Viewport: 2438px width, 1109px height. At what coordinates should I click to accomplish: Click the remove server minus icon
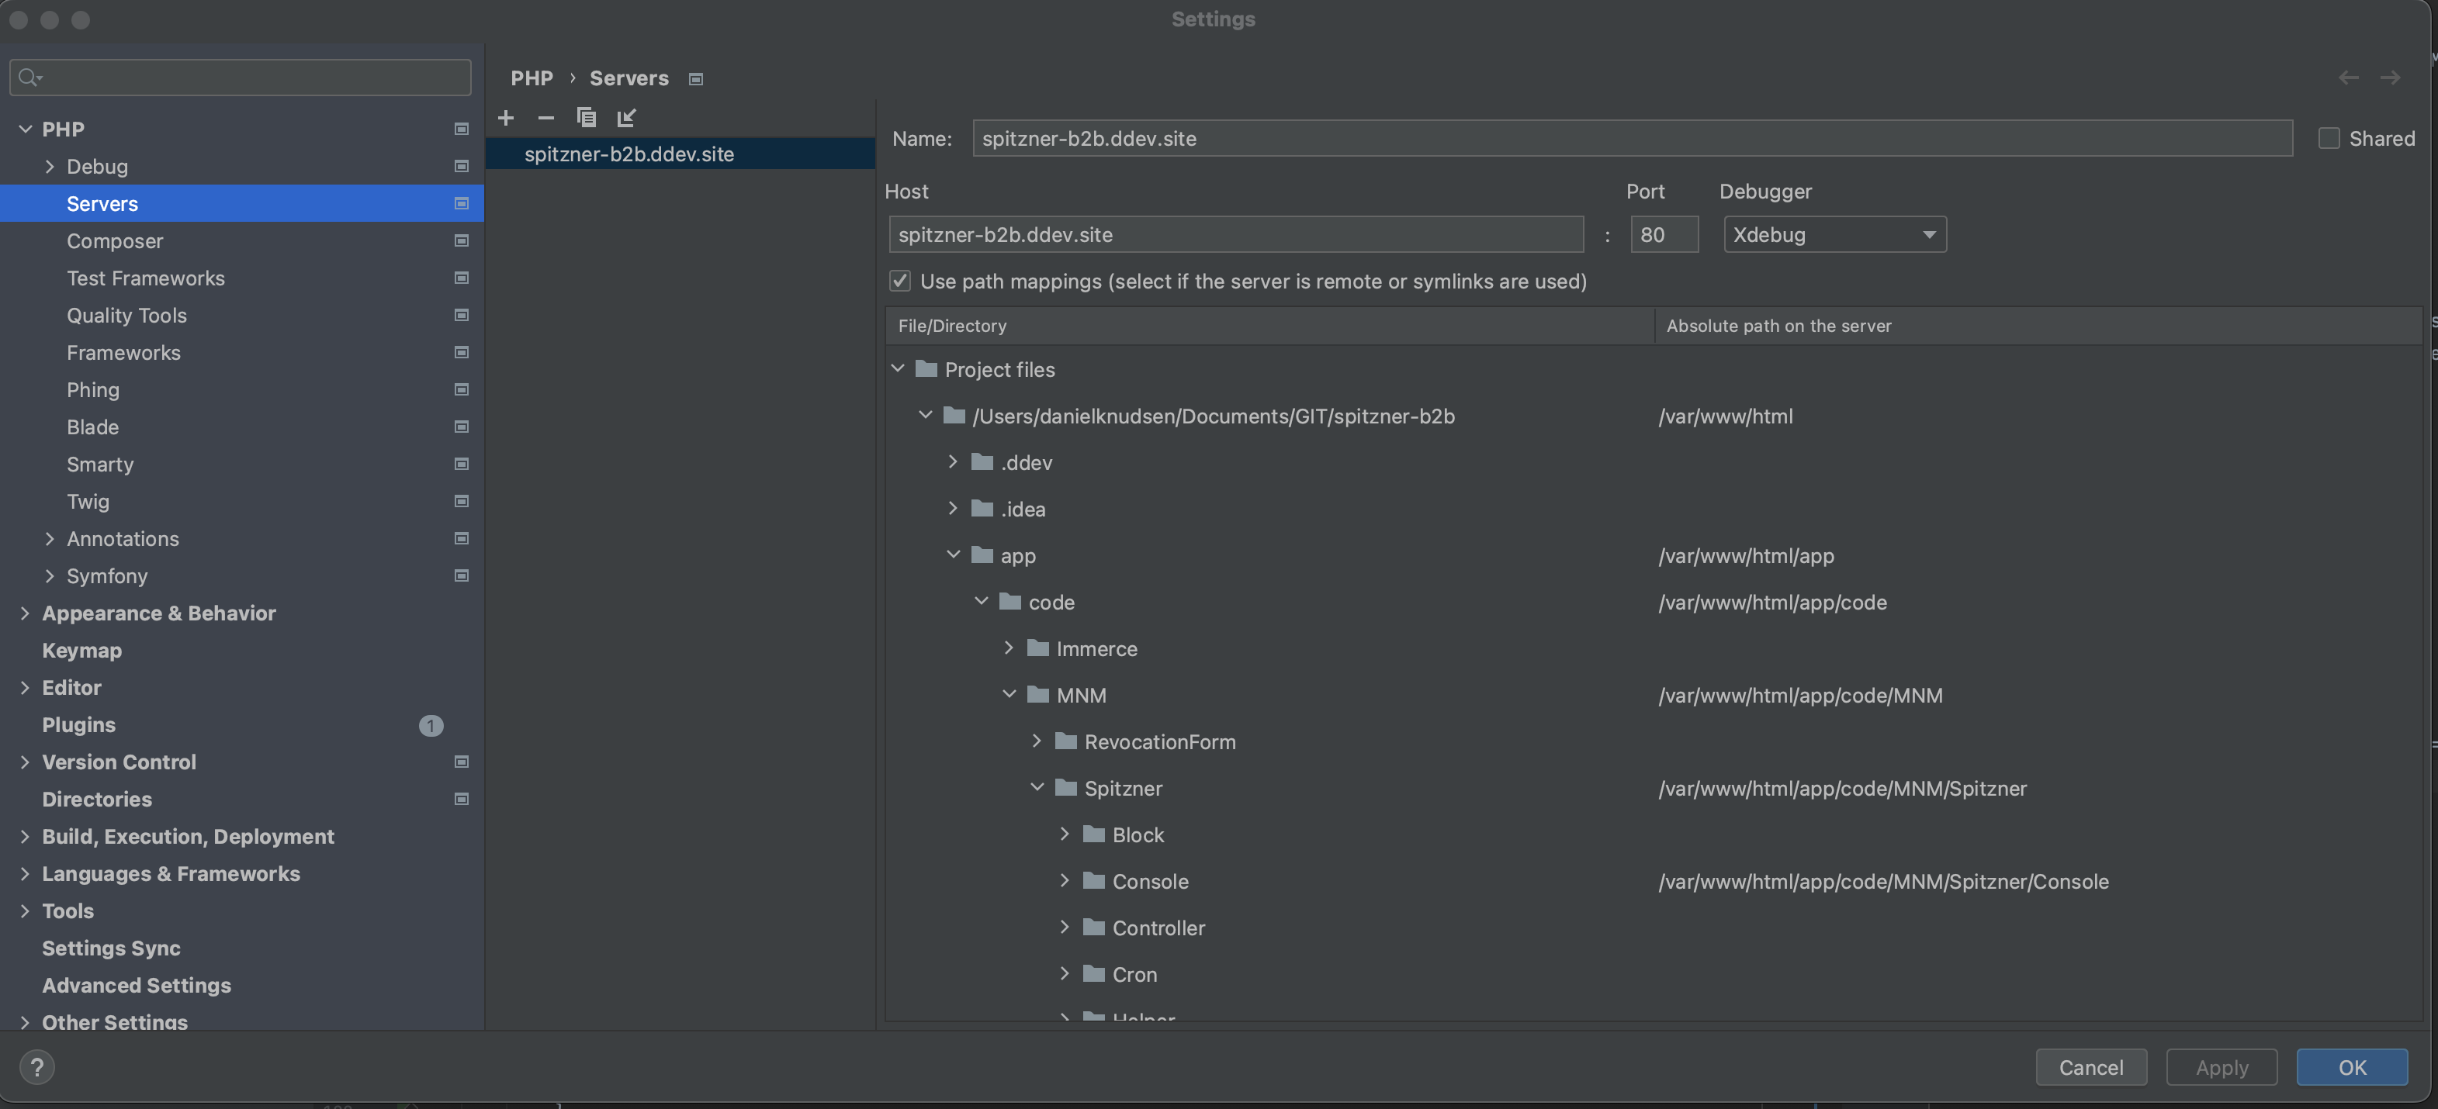545,119
